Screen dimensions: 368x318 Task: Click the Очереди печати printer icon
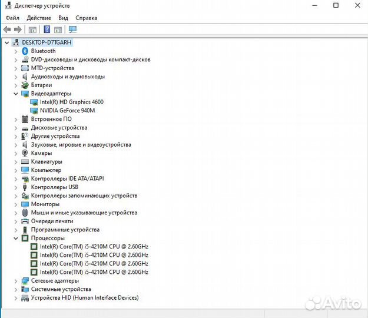pos(25,221)
